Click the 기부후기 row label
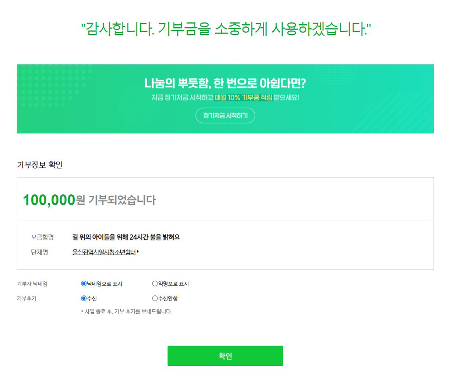 (26, 299)
